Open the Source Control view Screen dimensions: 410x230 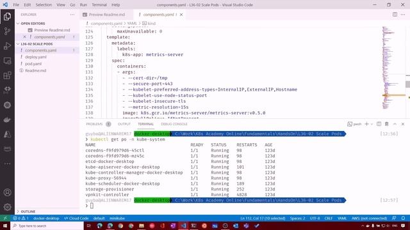pos(7,31)
